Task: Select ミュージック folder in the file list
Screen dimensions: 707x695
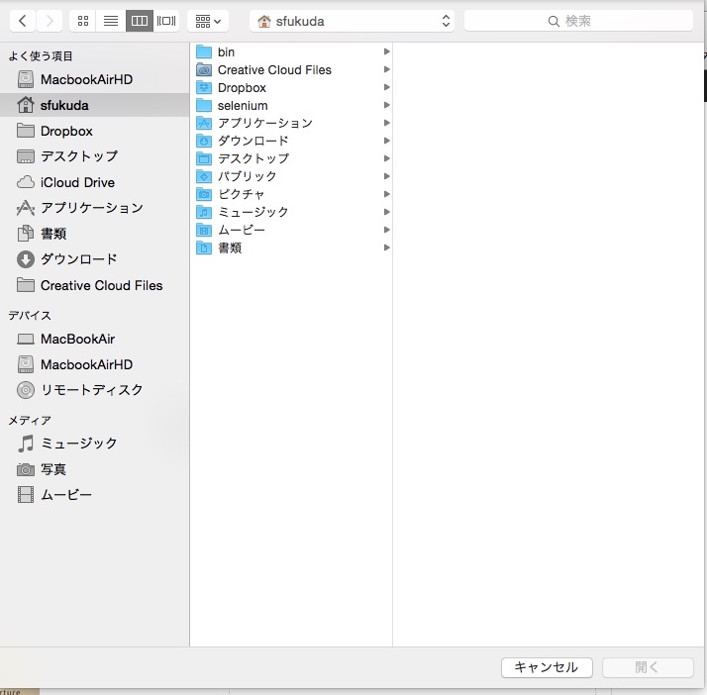Action: point(291,212)
